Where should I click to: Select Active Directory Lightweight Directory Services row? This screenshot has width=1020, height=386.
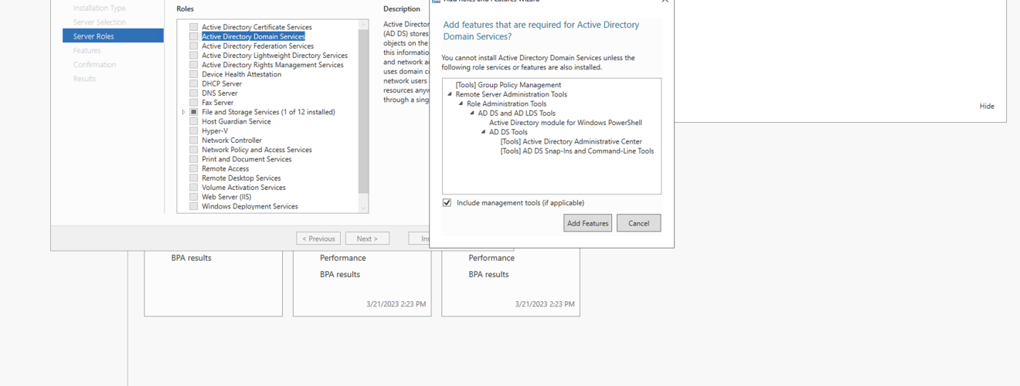(274, 56)
